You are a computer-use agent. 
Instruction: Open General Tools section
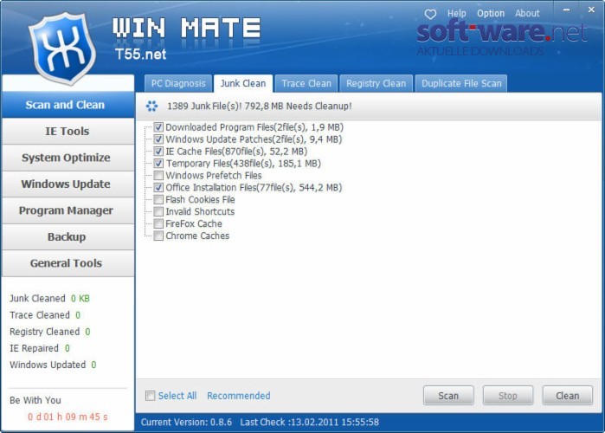pyautogui.click(x=68, y=263)
